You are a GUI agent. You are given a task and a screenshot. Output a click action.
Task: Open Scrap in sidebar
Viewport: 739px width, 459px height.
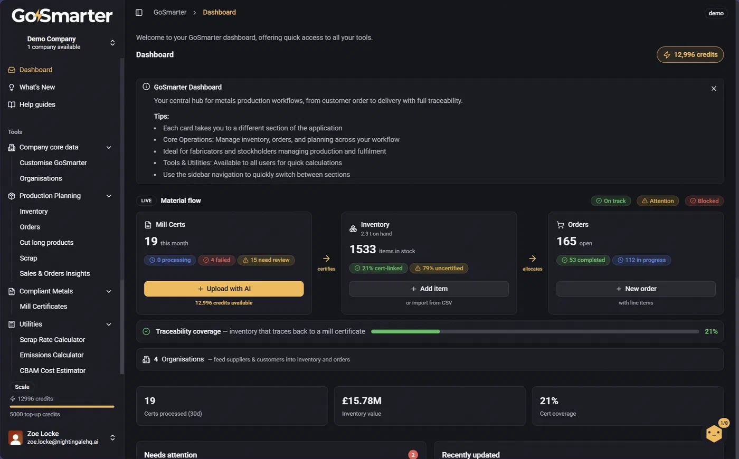(29, 258)
